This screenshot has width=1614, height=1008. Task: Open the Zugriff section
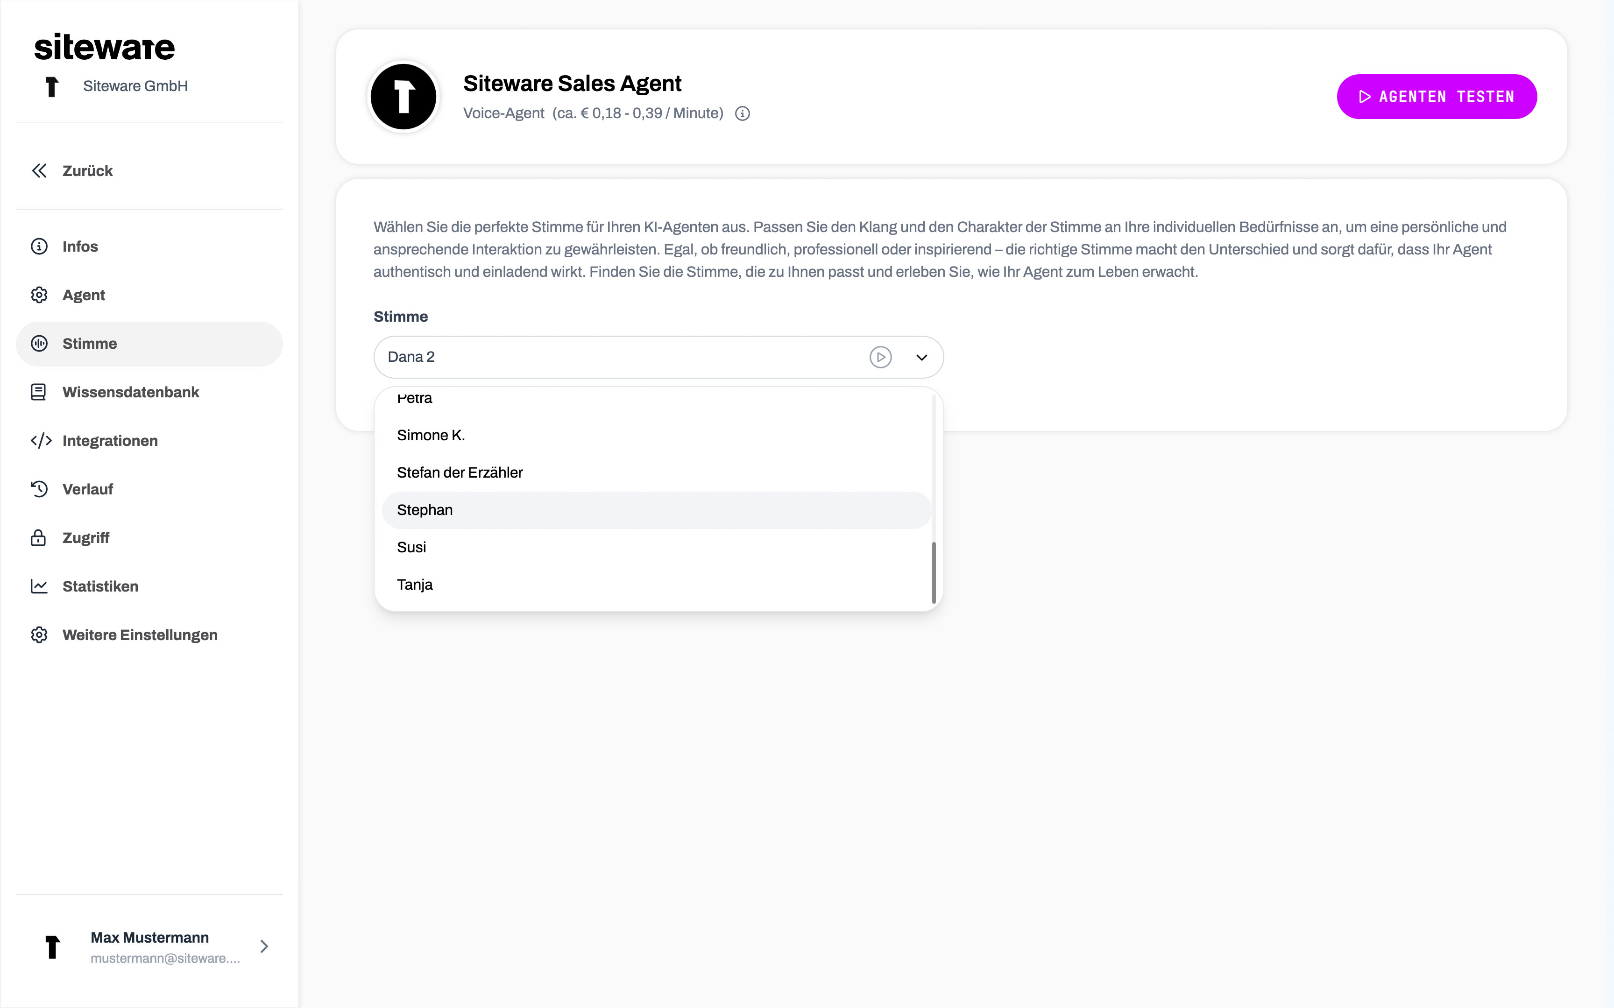click(149, 538)
